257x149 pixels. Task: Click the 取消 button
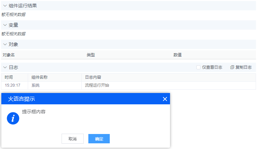73,139
